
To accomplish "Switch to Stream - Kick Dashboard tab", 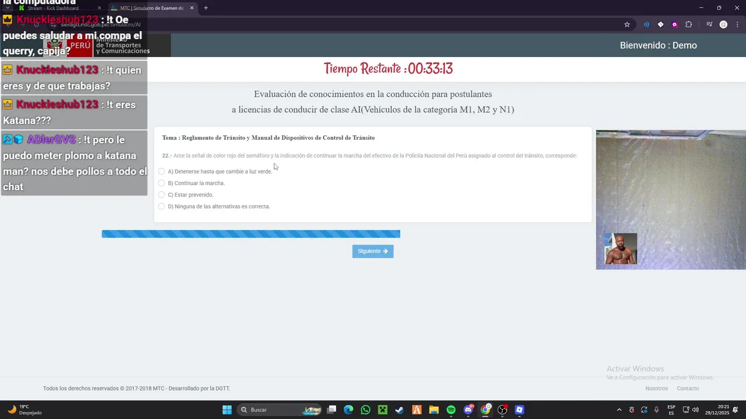I will 59,8.
